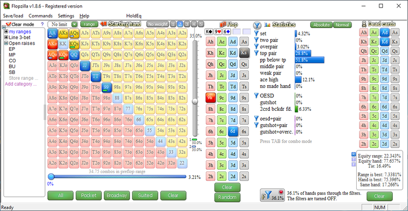Open the Settings menu

pos(66,16)
